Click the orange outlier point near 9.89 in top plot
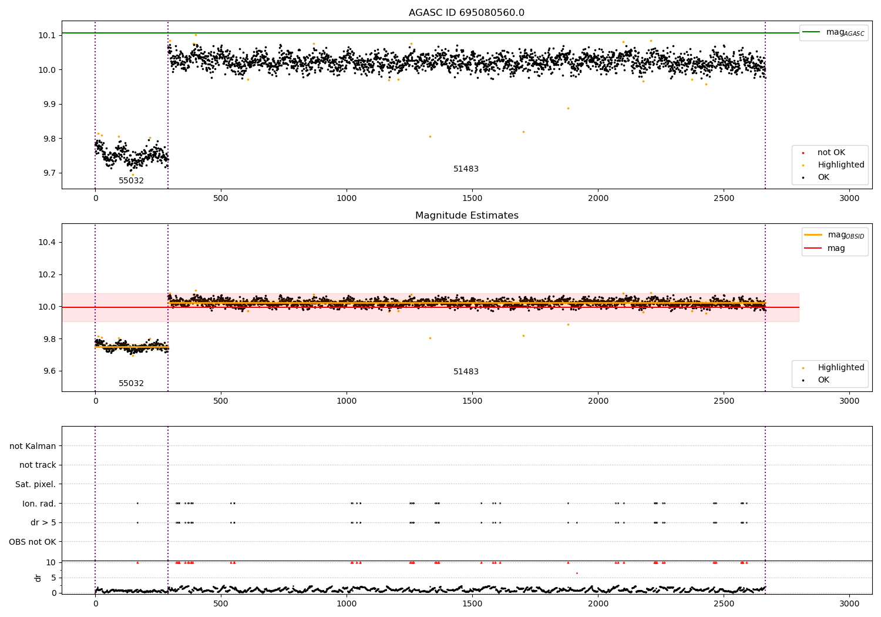Screen dimensions: 881x617 [x=568, y=108]
